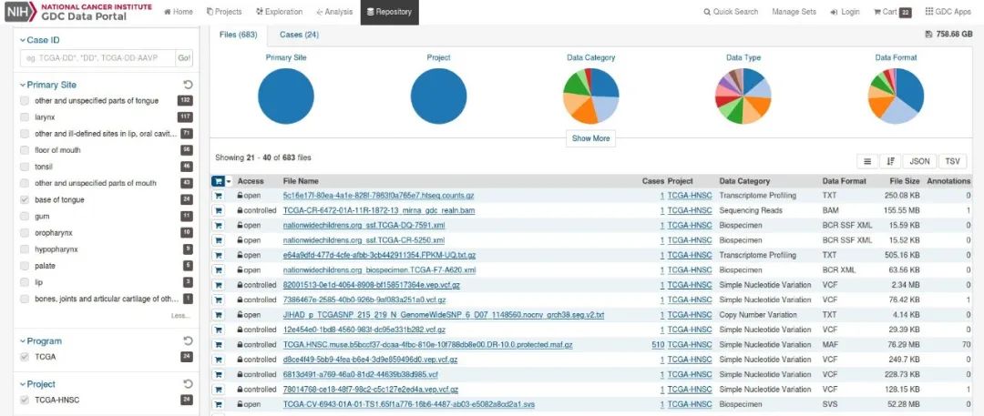Screen dimensions: 984x416
Task: Click the Primary Site pie chart
Action: [285, 96]
